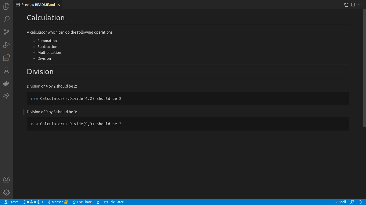Close the Preview README.md tab
Screen dimensions: 366x205
[59, 5]
